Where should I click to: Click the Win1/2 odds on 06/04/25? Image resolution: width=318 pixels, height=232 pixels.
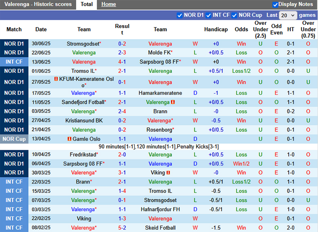tap(241, 164)
